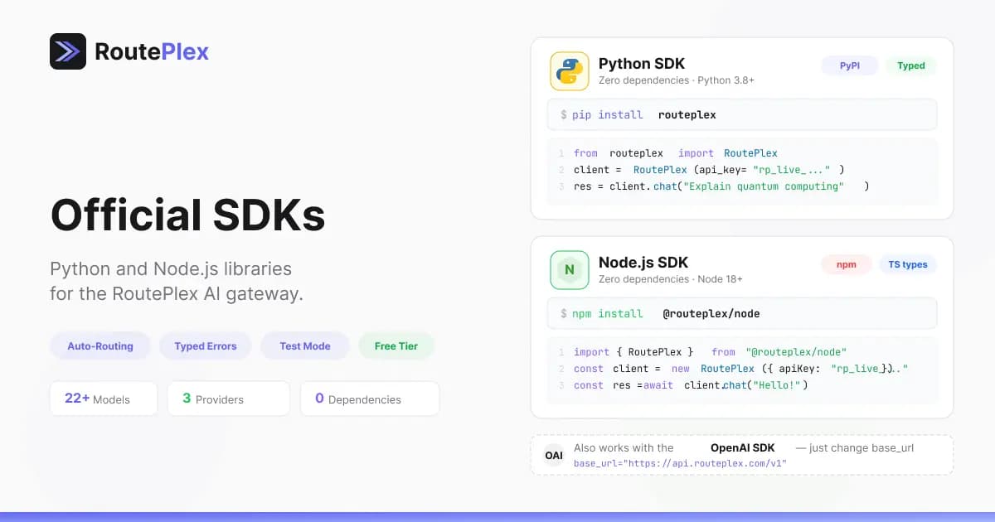
Task: Click 'for the RoutePlex AI gateway.' line
Action: pos(177,293)
